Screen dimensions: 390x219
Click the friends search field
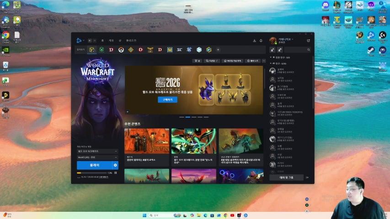click(297, 50)
